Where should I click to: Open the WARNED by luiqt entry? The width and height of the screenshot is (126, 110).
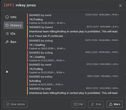click(x=73, y=91)
